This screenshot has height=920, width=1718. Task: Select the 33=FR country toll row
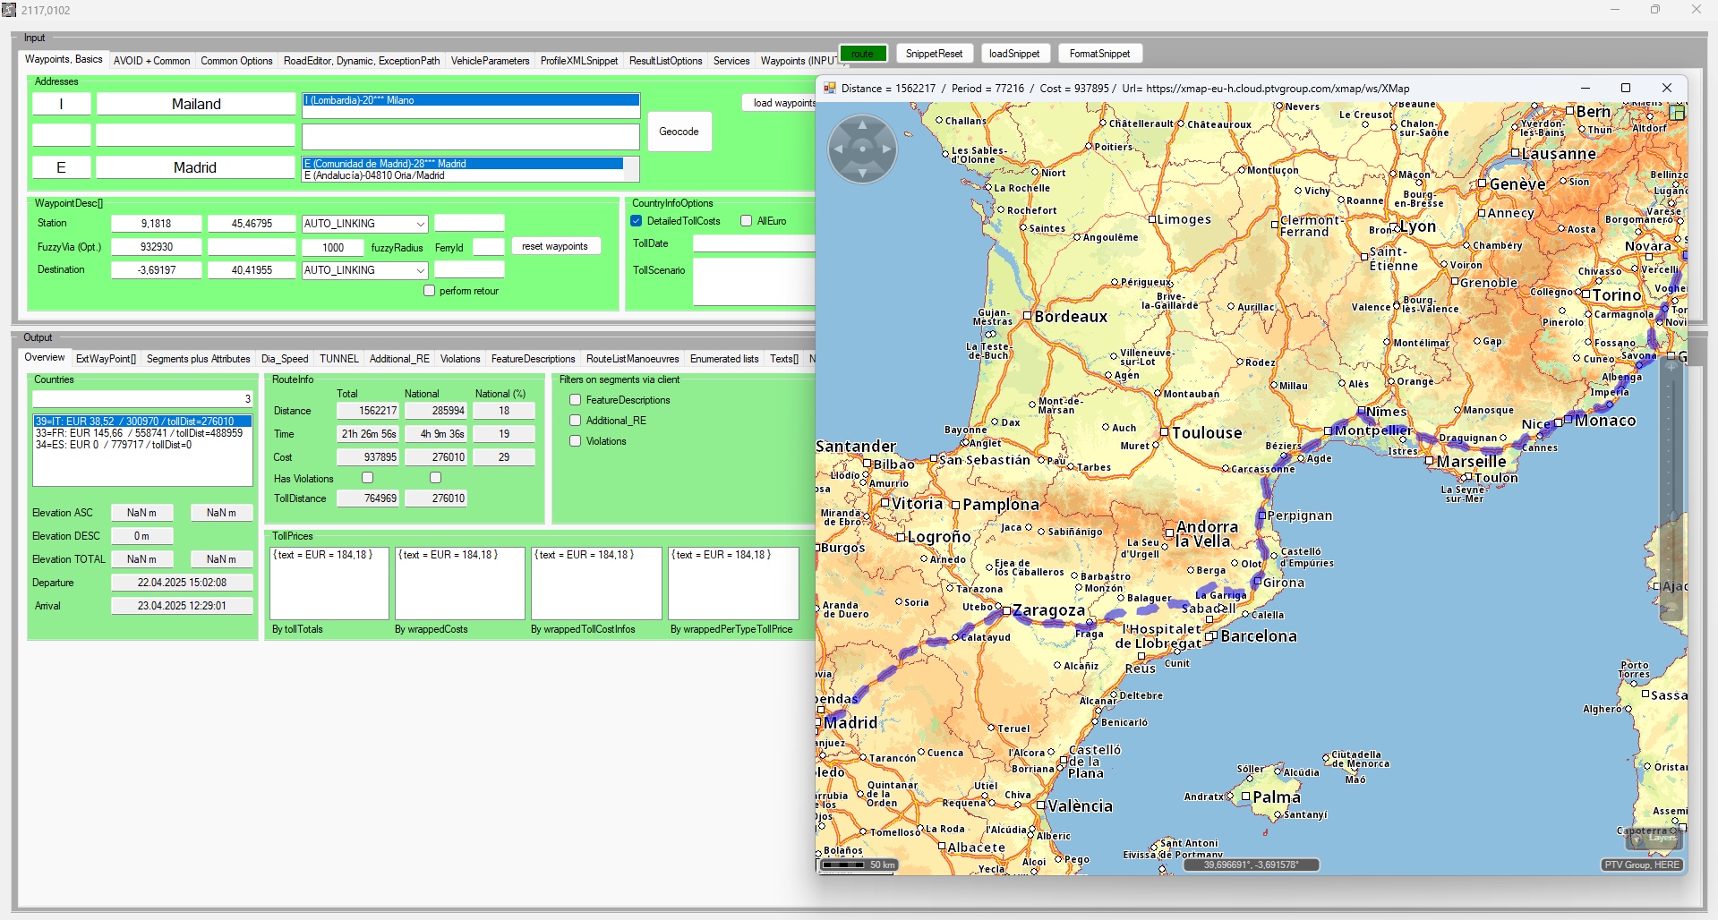pyautogui.click(x=139, y=433)
